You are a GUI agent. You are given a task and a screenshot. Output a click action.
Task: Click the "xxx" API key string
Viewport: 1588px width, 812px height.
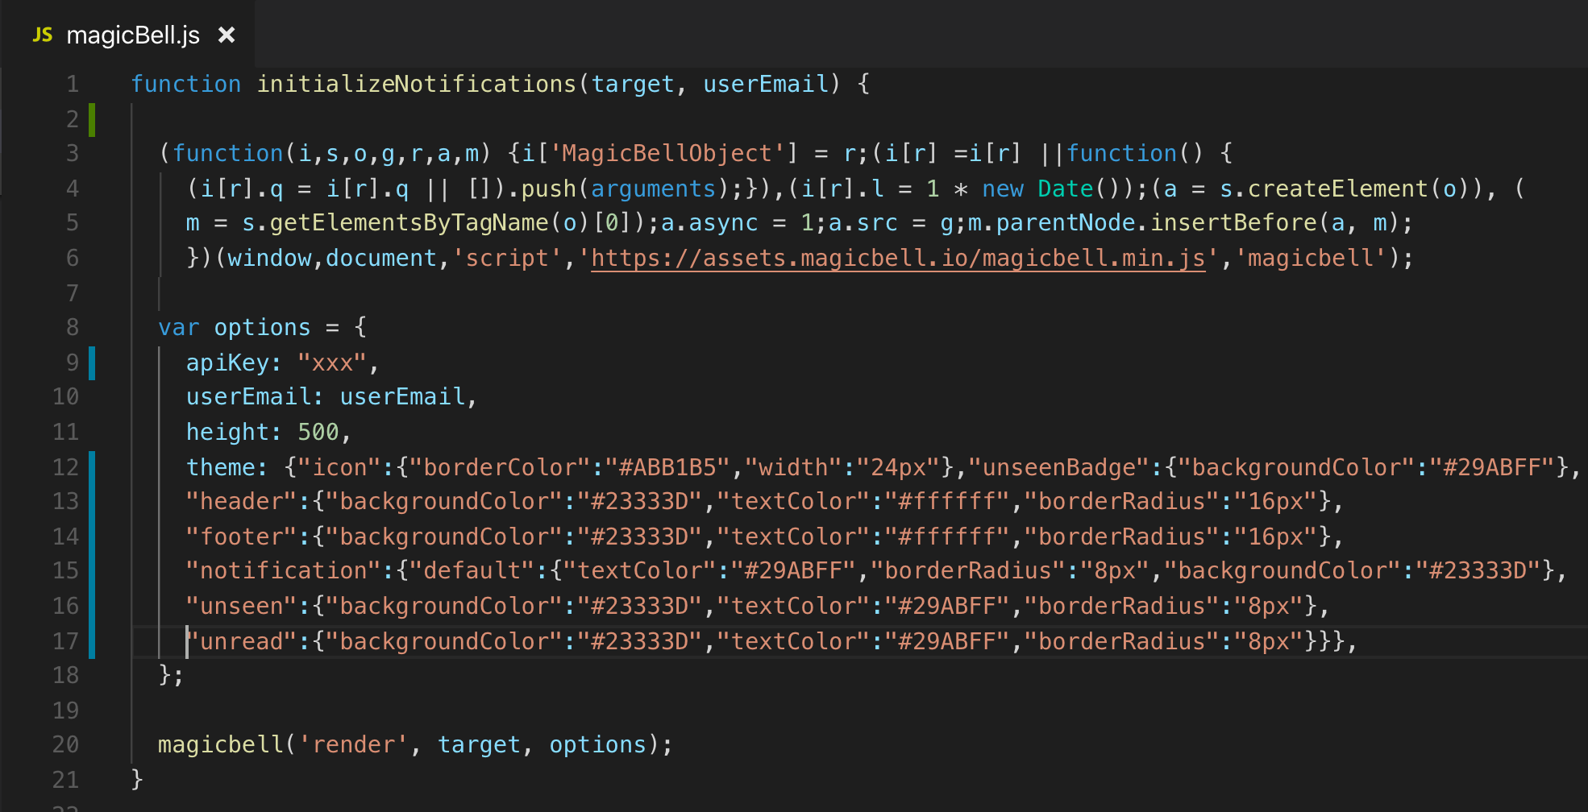coord(332,362)
